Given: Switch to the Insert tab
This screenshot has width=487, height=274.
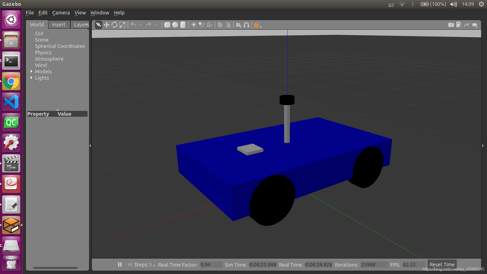Looking at the screenshot, I should tap(59, 25).
